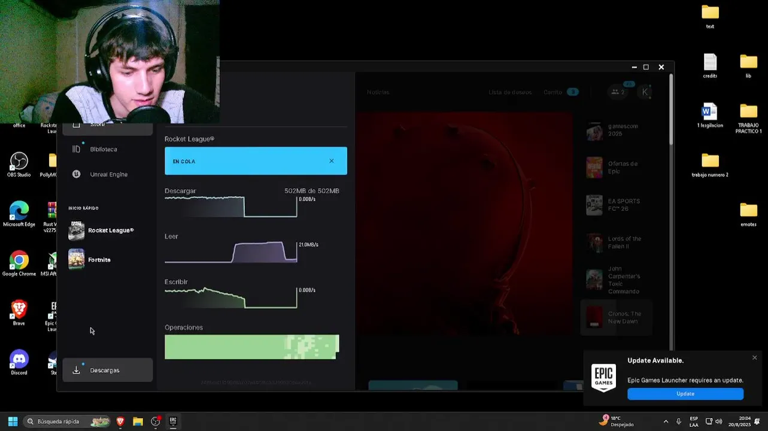
Task: Select the text folder on the desktop
Action: click(x=710, y=17)
